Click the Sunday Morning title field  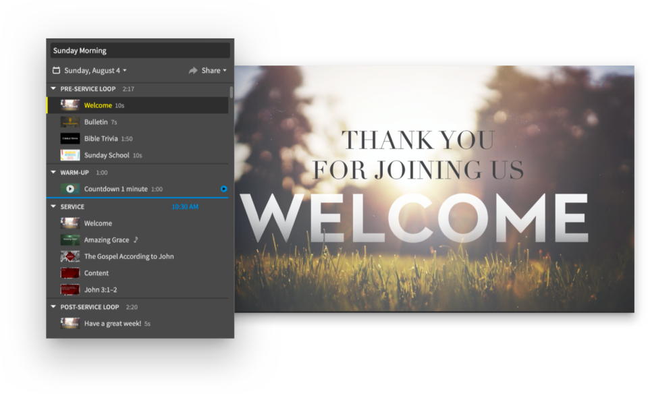pos(140,51)
